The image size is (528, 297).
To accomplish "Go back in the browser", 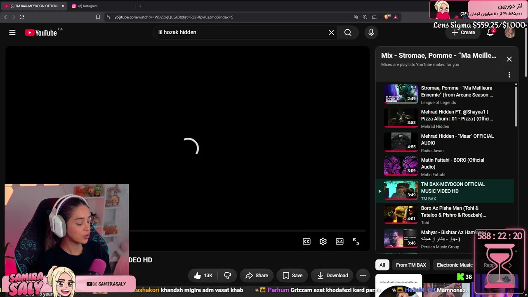I will 5,17.
